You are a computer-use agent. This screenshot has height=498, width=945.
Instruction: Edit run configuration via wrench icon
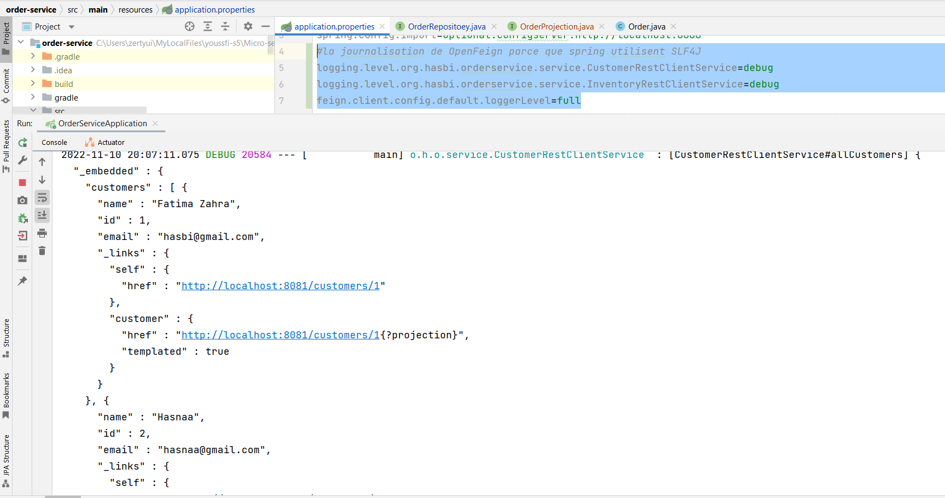click(x=22, y=161)
